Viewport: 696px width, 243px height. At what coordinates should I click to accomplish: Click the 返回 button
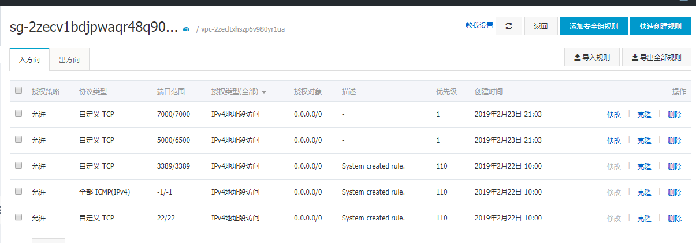point(541,26)
